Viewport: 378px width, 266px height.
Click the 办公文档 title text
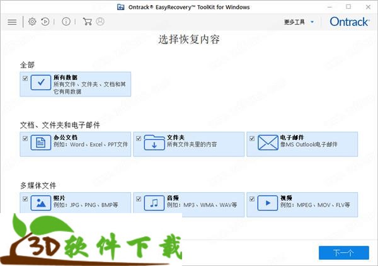(66, 137)
